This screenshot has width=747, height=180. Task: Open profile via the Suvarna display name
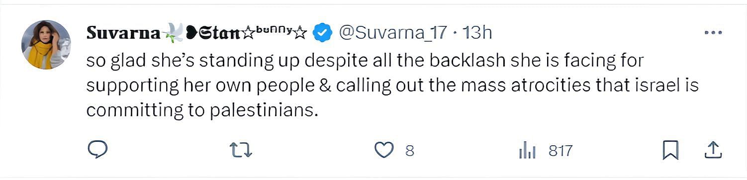(123, 33)
